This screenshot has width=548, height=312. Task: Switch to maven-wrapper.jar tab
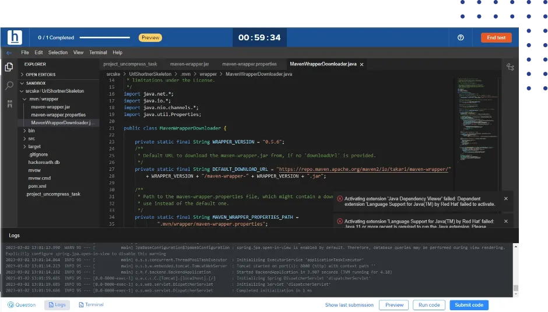[x=189, y=64]
